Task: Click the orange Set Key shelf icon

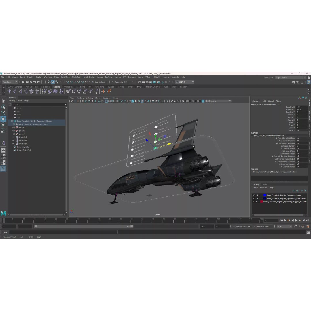Action: coord(103,92)
